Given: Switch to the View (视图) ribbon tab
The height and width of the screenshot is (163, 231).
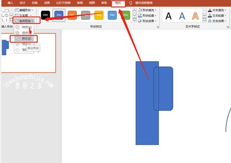Looking at the screenshot, I should pyautogui.click(x=92, y=3).
